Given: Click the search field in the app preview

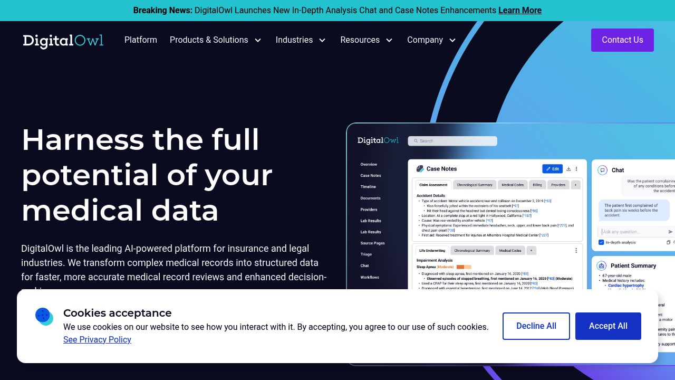Looking at the screenshot, I should point(452,141).
